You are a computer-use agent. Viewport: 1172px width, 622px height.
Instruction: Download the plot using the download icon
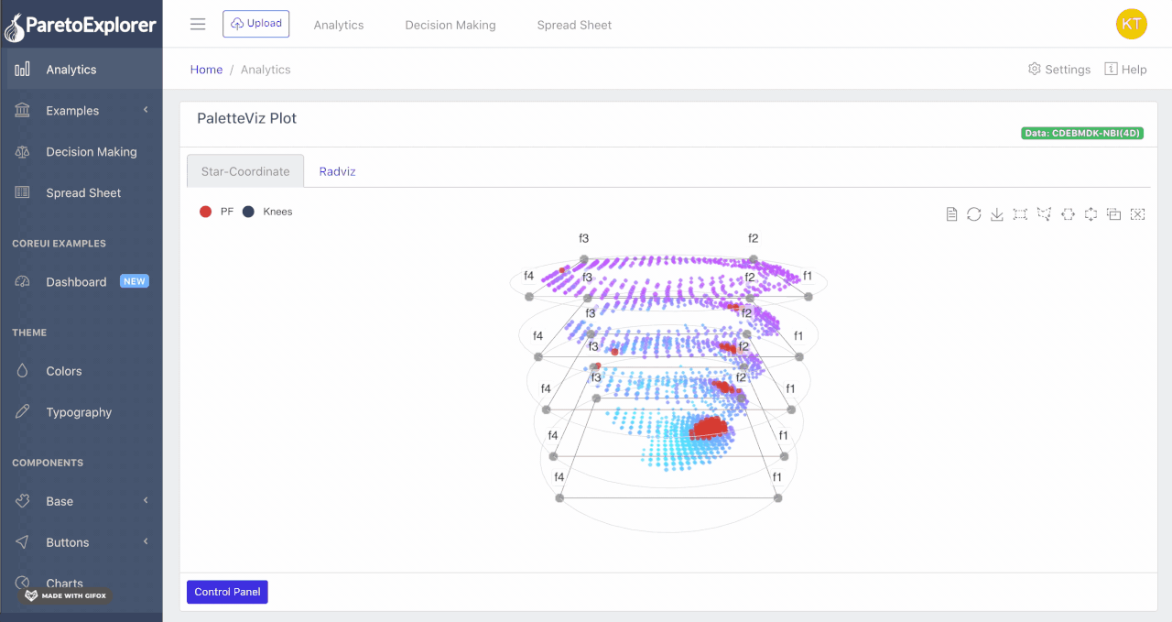(997, 214)
